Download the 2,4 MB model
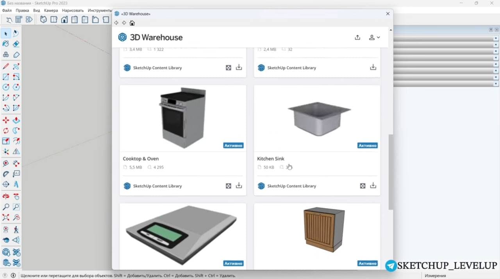Image resolution: width=500 pixels, height=279 pixels. [x=373, y=68]
